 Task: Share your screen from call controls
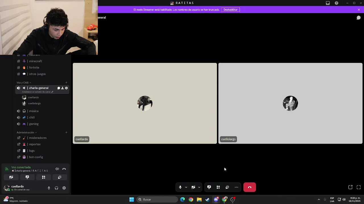click(209, 187)
